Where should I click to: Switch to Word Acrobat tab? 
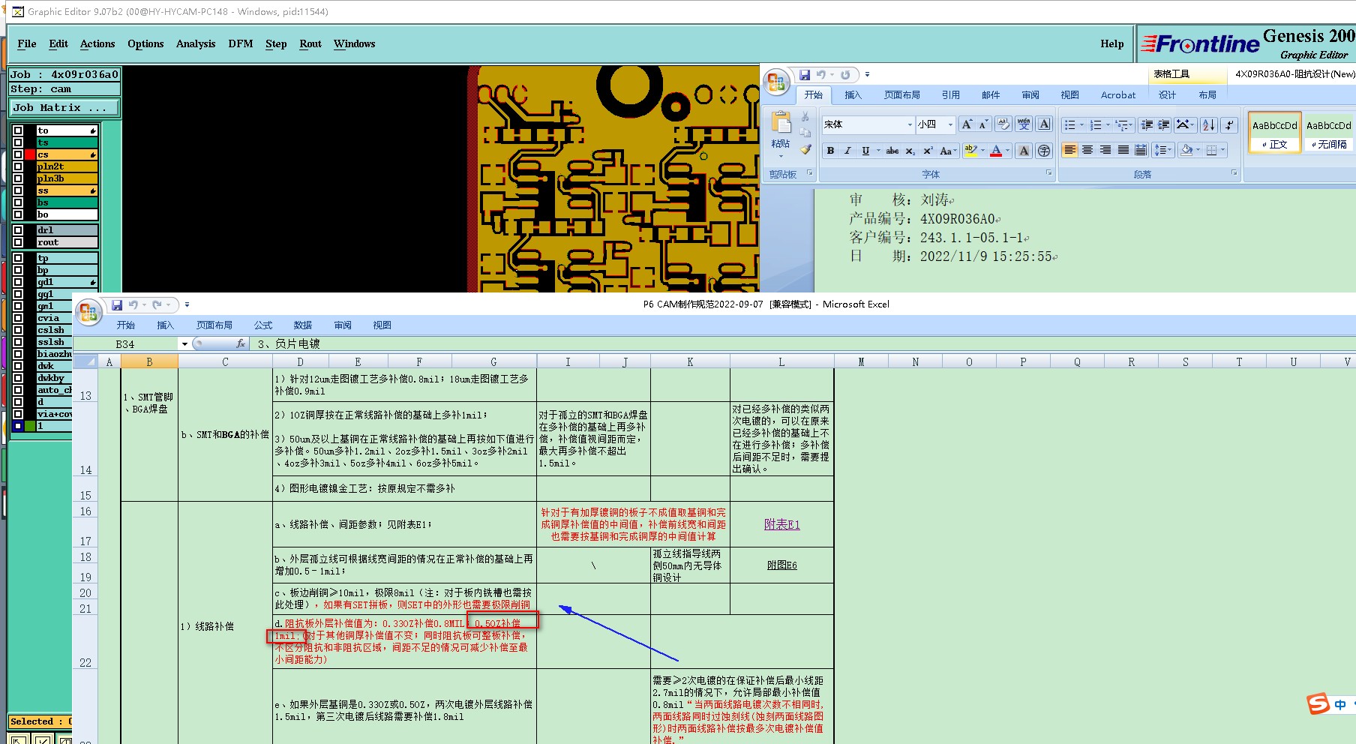click(1118, 95)
